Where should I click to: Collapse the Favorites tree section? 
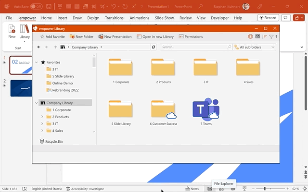37,62
